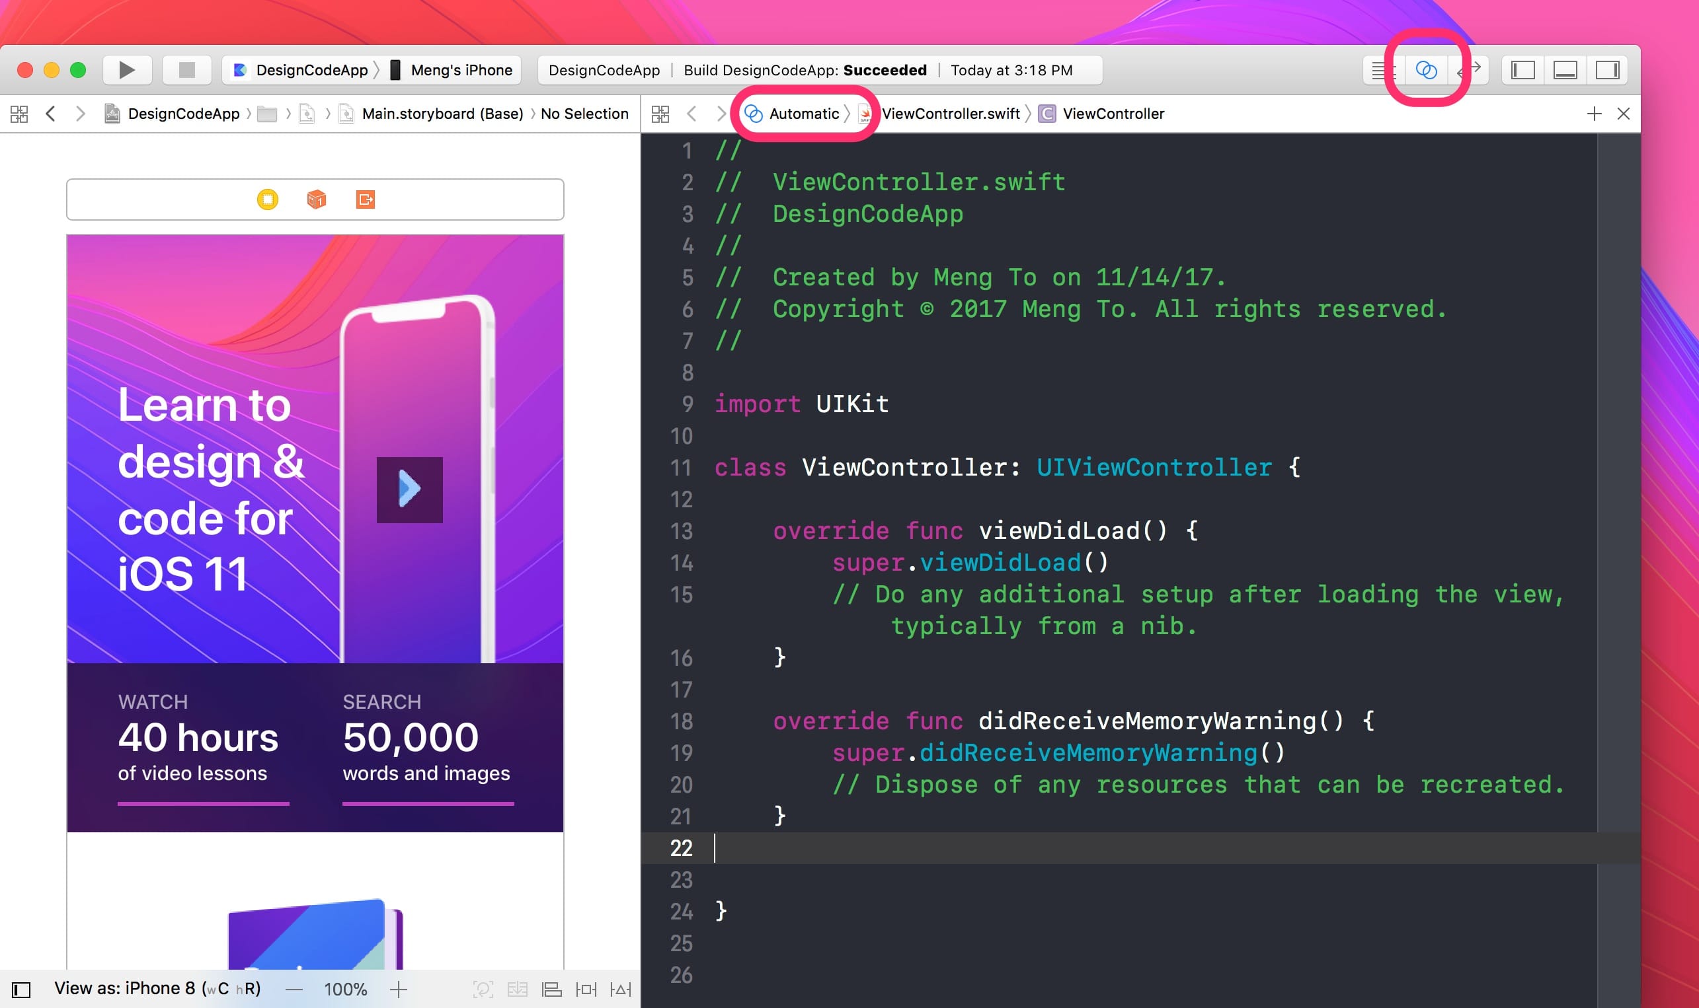Image resolution: width=1699 pixels, height=1008 pixels.
Task: Open related items menu in assistant editor
Action: 660,114
